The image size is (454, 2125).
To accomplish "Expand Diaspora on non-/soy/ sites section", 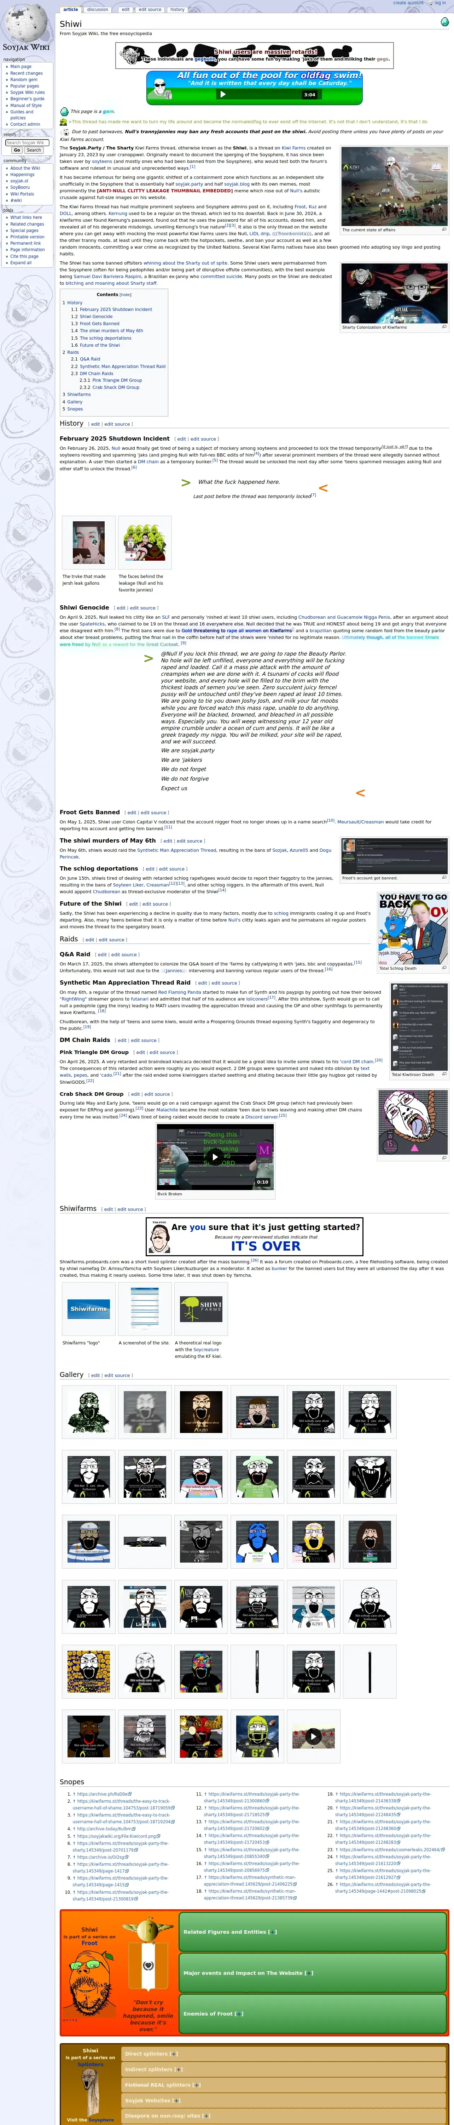I will tap(206, 2116).
